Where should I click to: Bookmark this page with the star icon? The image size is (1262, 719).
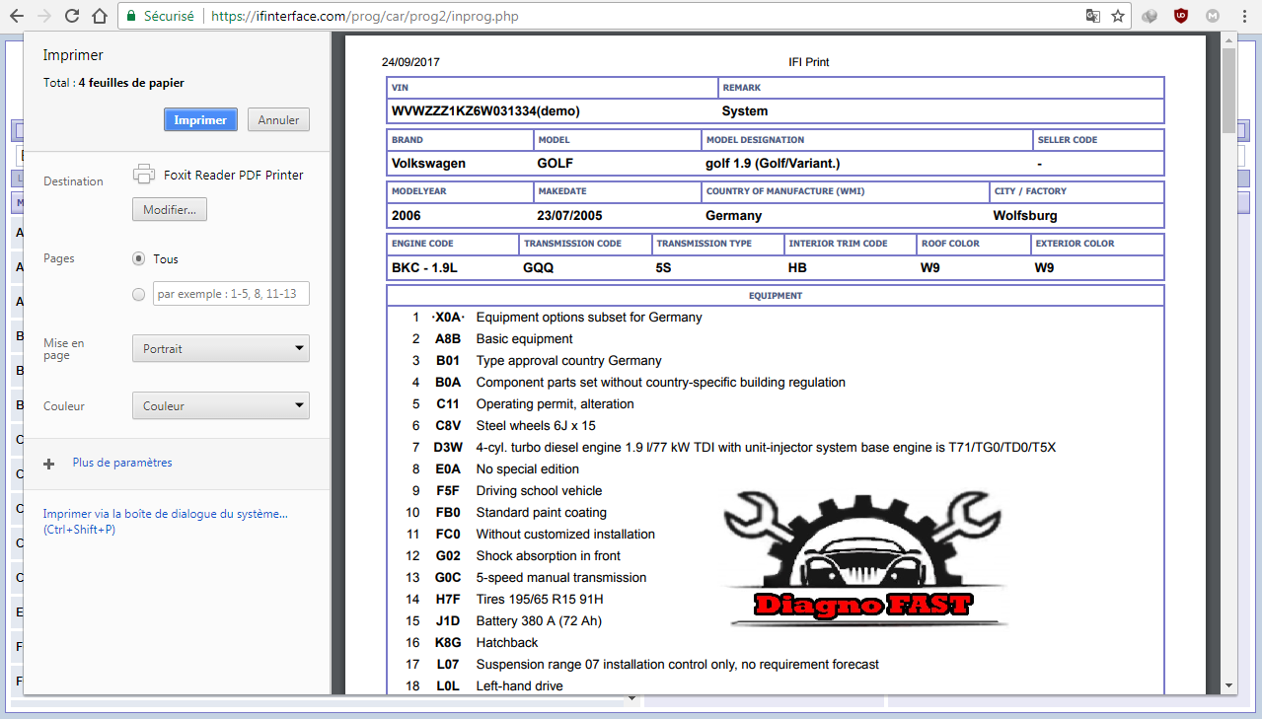tap(1118, 16)
